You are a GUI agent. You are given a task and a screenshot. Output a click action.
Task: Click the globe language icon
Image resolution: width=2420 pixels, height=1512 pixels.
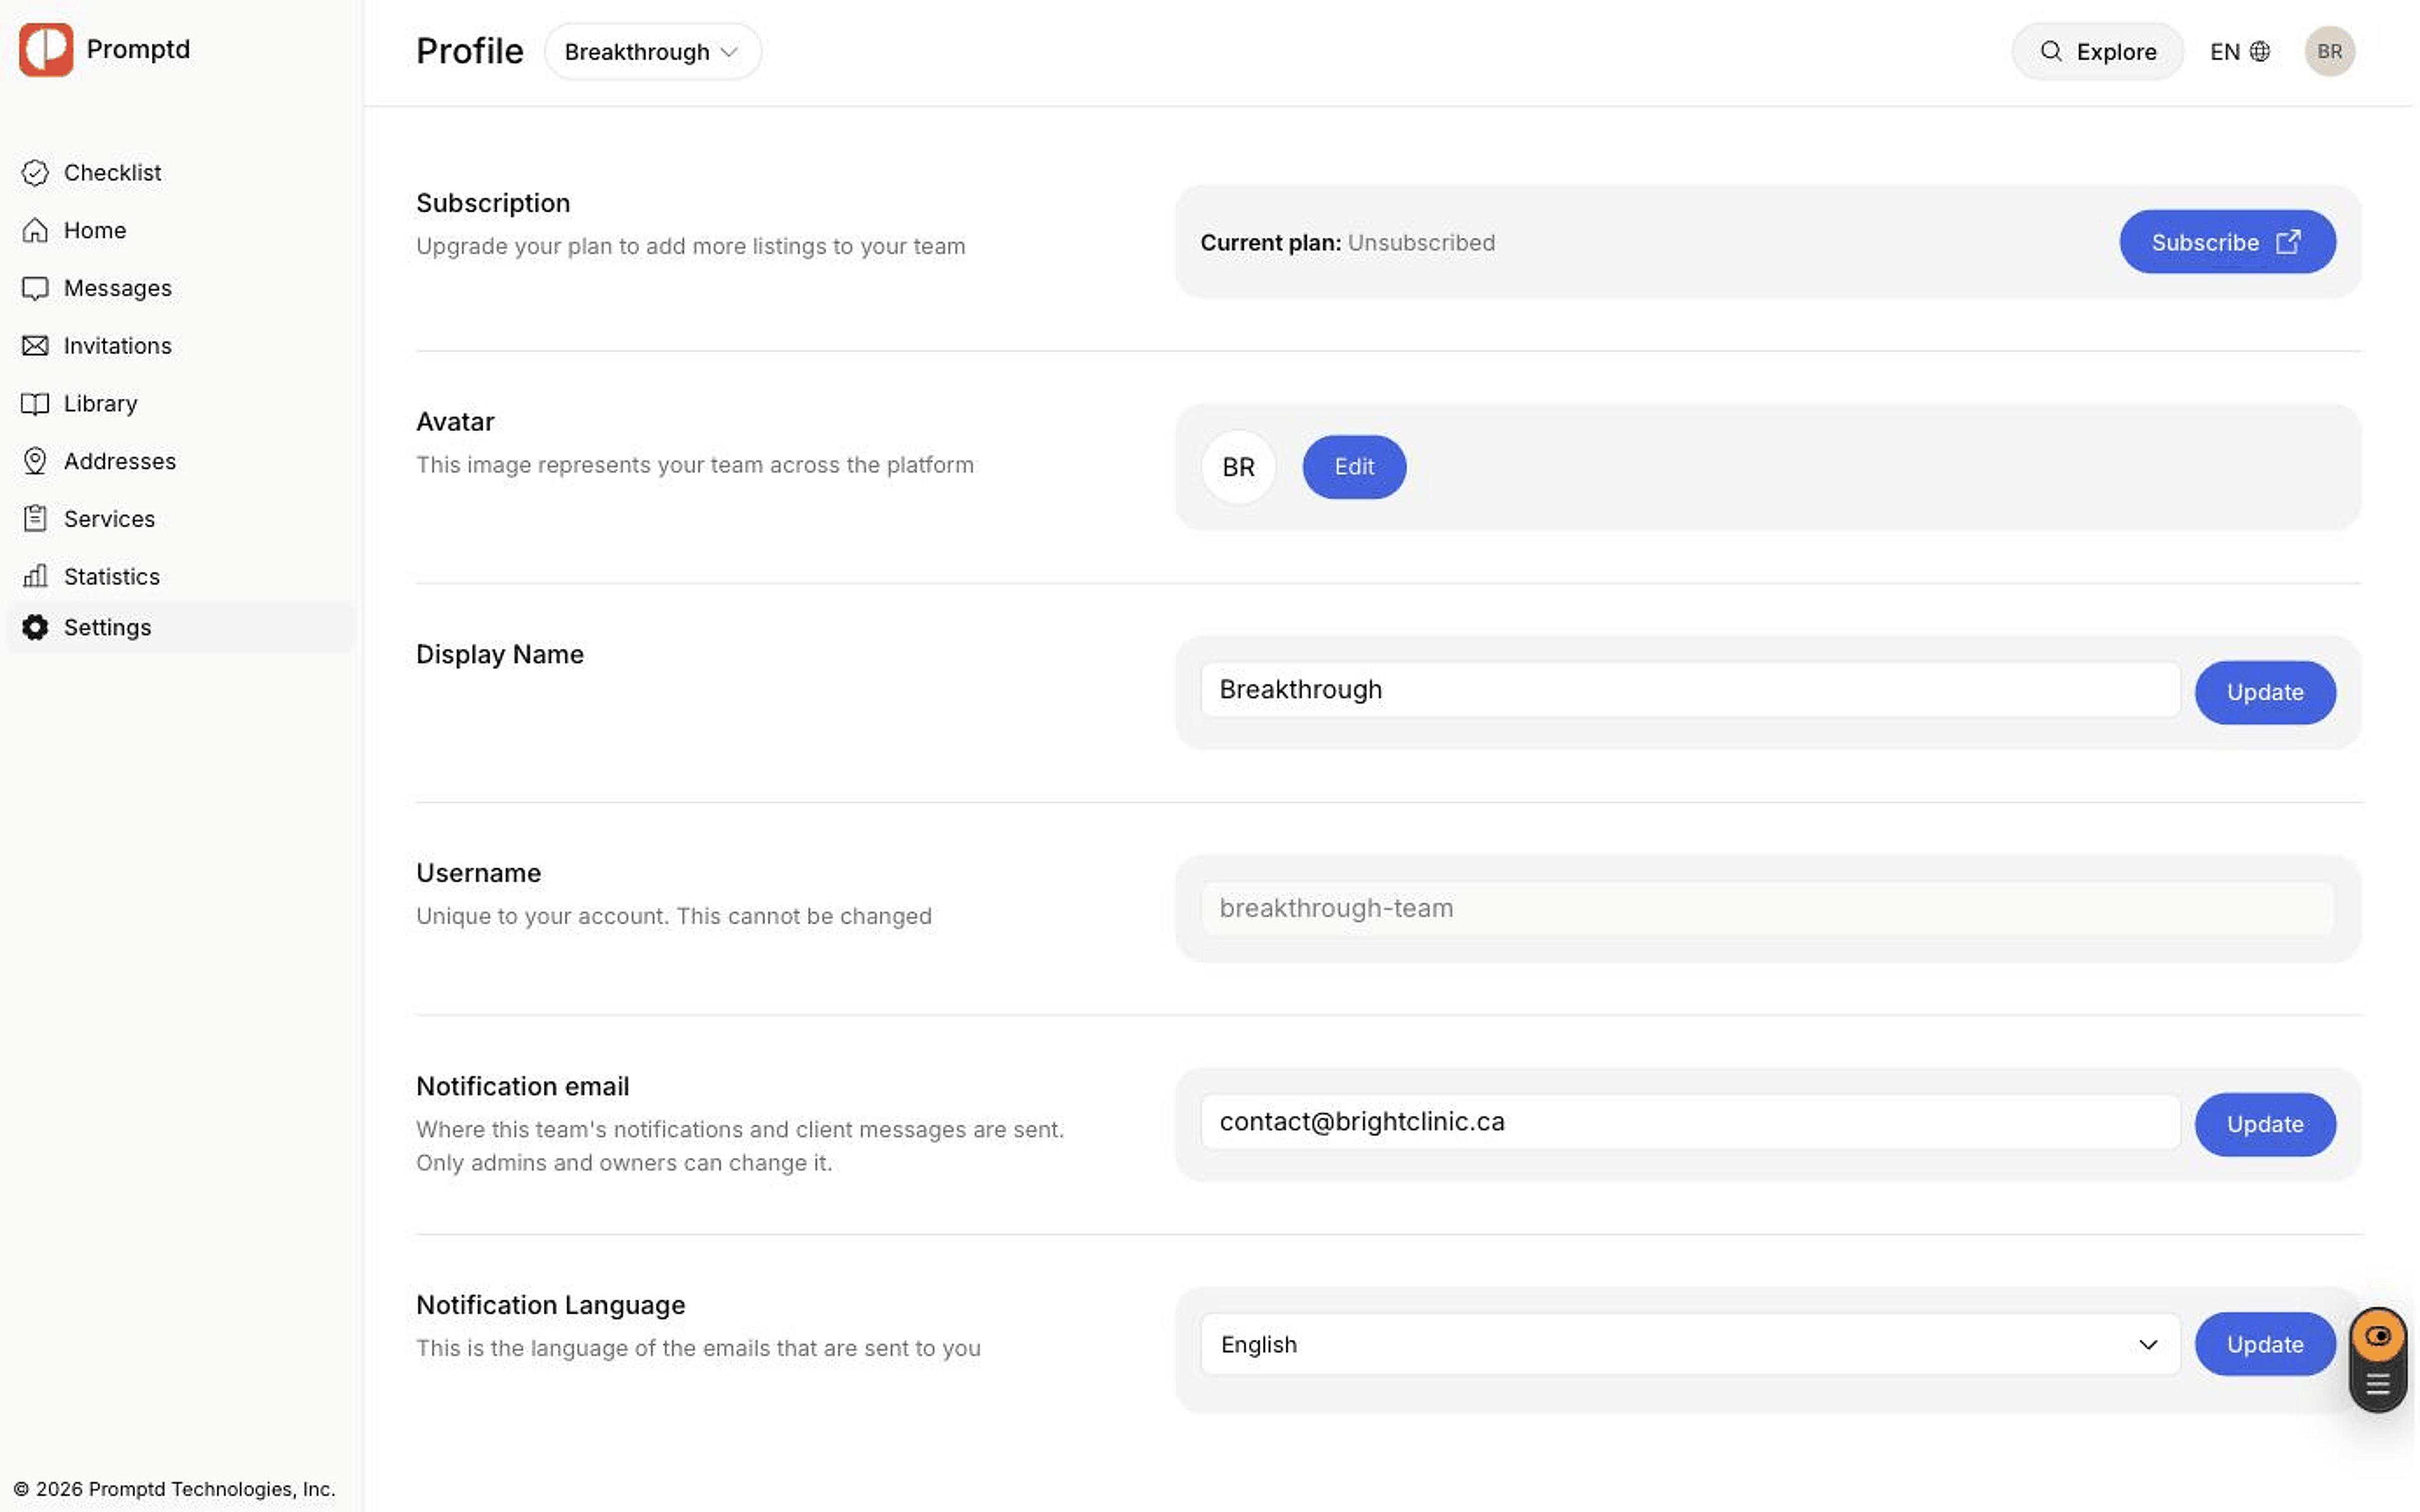click(2260, 51)
